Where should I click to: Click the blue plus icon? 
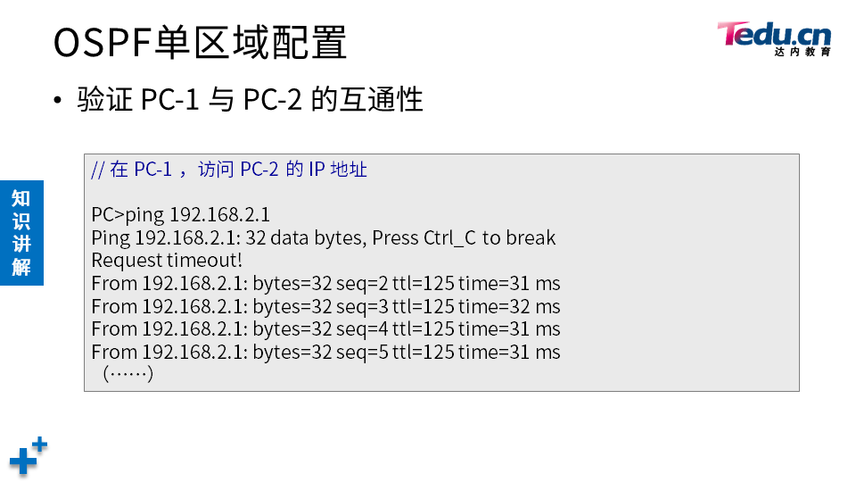click(x=22, y=461)
